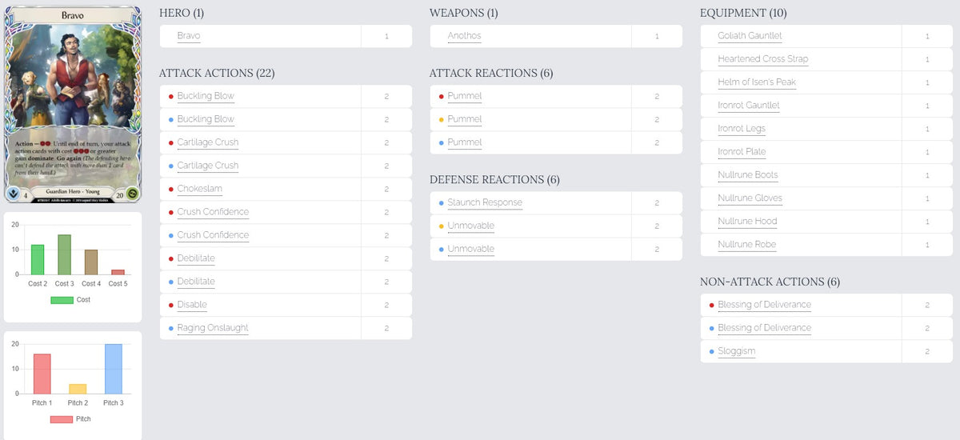Click the Pitch 3 blue bar
The image size is (960, 440).
114,369
